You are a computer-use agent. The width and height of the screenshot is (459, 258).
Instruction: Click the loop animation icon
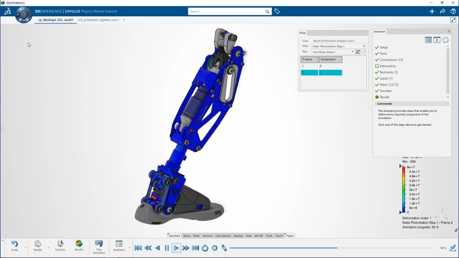pyautogui.click(x=205, y=248)
